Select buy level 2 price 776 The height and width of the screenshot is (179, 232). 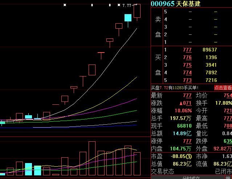187,57
